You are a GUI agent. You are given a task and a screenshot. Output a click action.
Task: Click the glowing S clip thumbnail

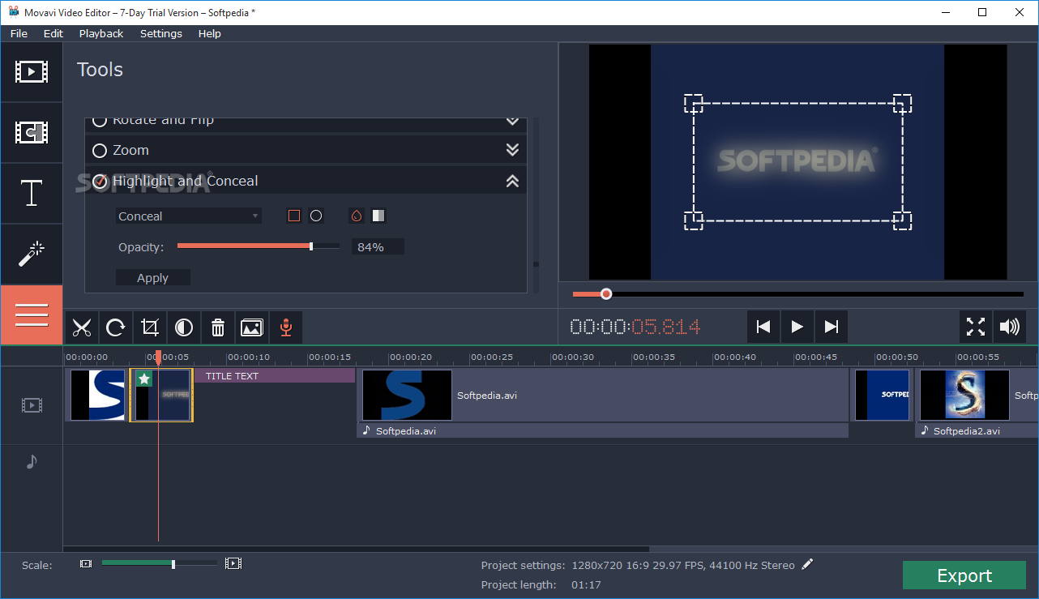pyautogui.click(x=964, y=396)
